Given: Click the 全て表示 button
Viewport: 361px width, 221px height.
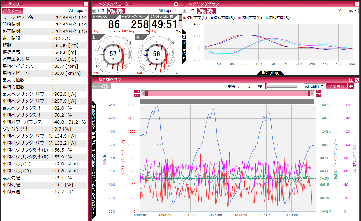Looking at the screenshot, I should [x=336, y=86].
